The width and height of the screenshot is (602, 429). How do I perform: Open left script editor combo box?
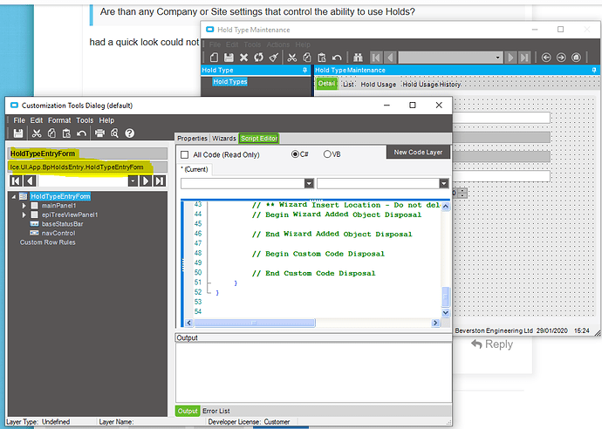[309, 183]
